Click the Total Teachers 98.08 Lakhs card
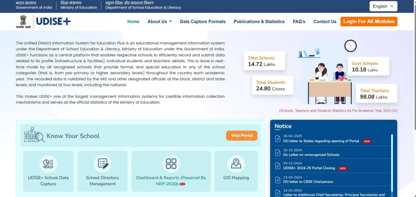Screen dimensions: 416x197 [x=376, y=93]
